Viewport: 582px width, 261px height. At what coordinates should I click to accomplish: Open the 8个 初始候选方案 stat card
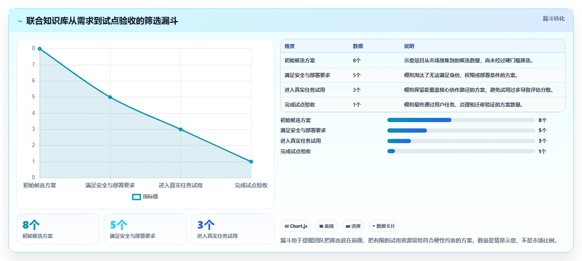click(58, 229)
